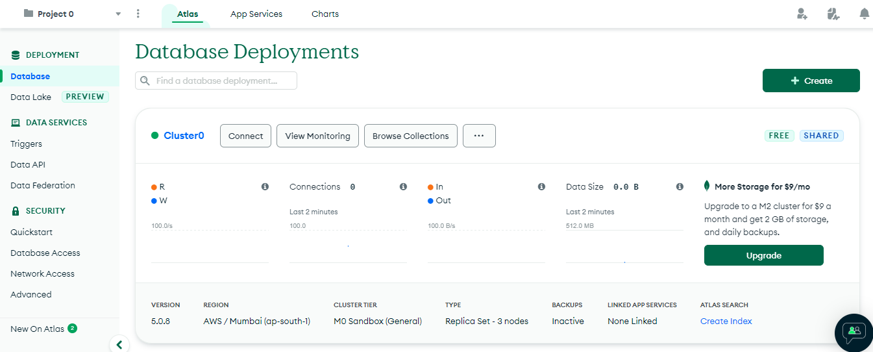Open Data Federation in the sidebar
Screen dimensions: 873x352
[43, 185]
